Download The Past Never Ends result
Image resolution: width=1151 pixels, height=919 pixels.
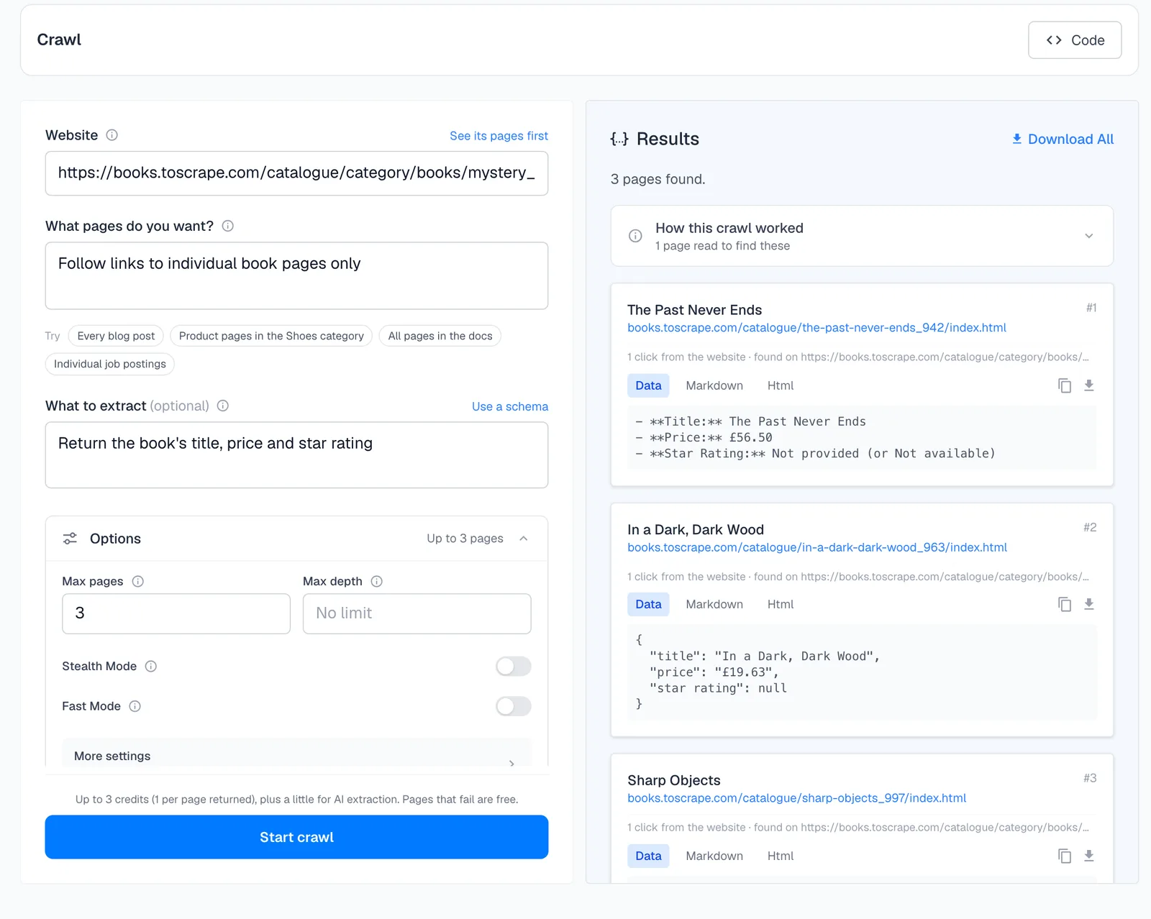[x=1089, y=385]
